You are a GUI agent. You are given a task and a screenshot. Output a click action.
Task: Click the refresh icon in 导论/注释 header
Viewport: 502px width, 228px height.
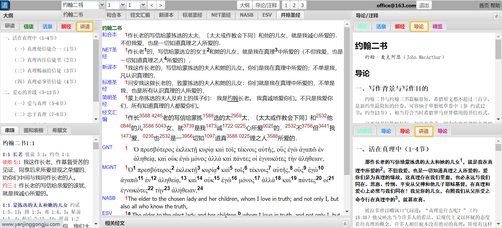point(496,16)
